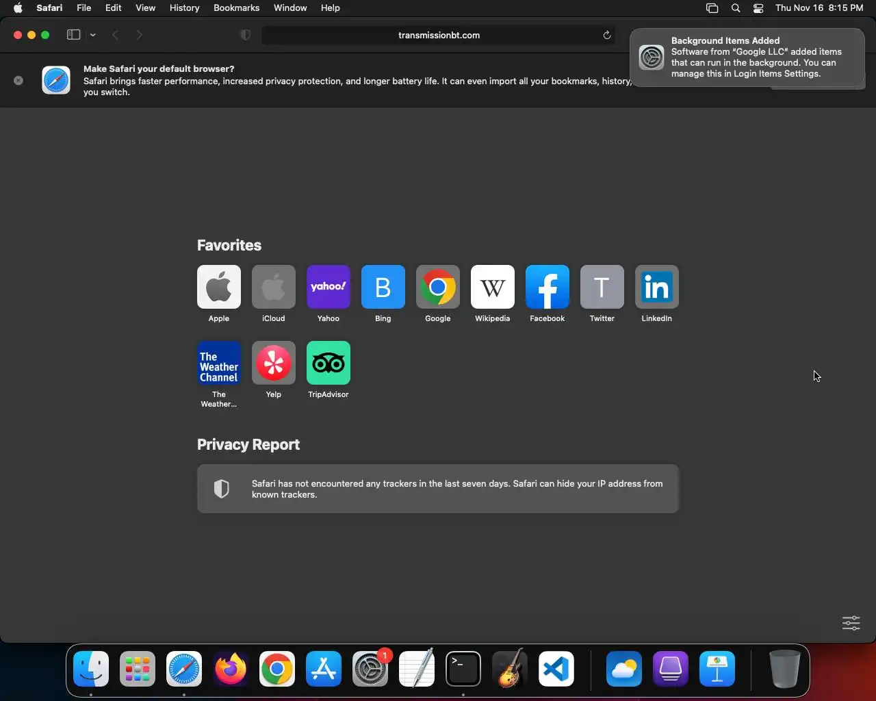
Task: Open the Help menu
Action: click(x=330, y=8)
